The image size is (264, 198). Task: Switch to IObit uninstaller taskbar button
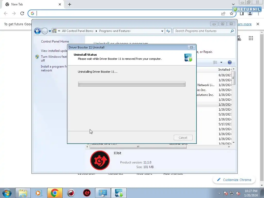[x=119, y=193]
